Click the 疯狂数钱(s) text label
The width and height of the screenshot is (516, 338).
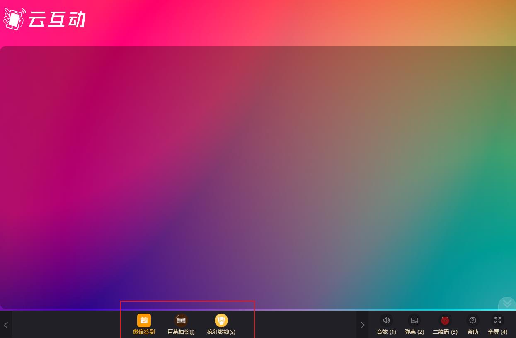221,332
